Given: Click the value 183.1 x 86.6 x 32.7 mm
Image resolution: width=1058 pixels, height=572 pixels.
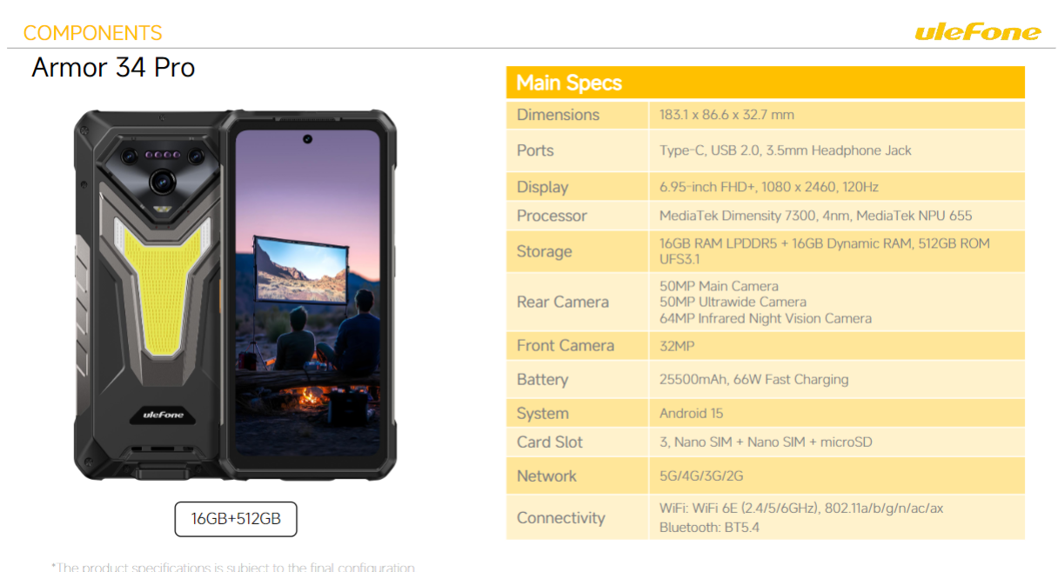Looking at the screenshot, I should click(727, 115).
